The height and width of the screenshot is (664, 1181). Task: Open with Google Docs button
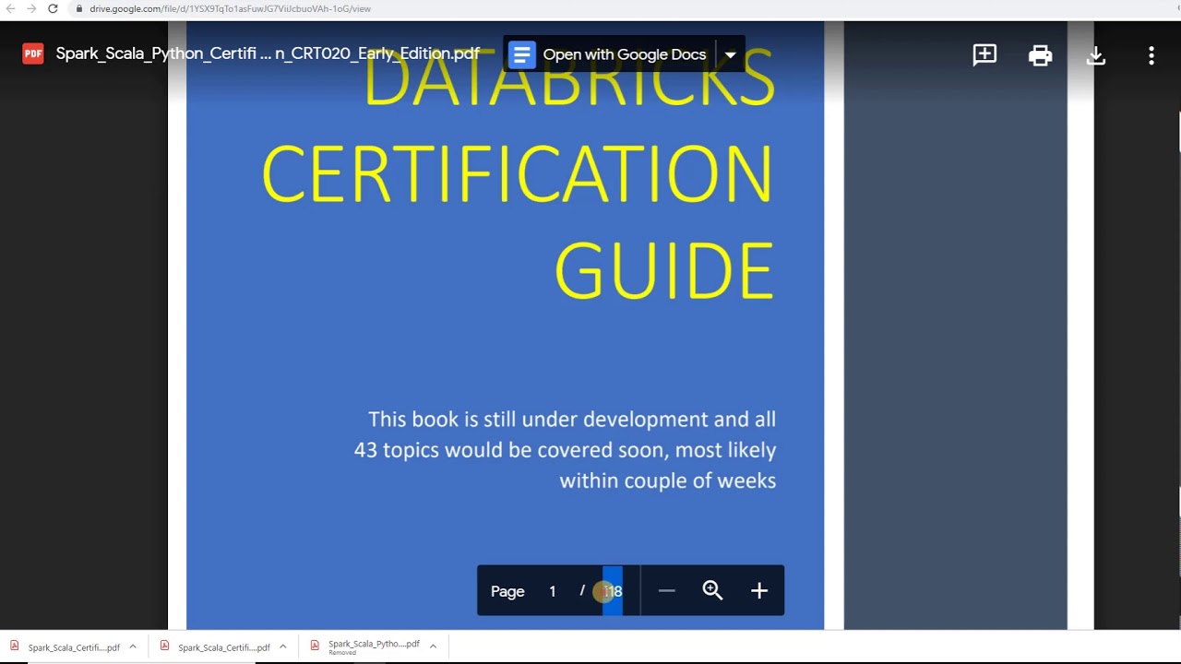tap(609, 54)
